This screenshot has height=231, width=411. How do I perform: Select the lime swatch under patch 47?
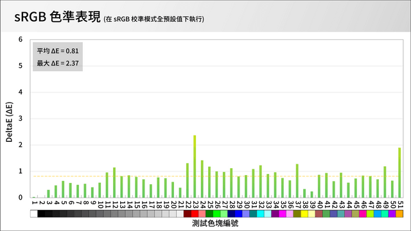pos(371,214)
